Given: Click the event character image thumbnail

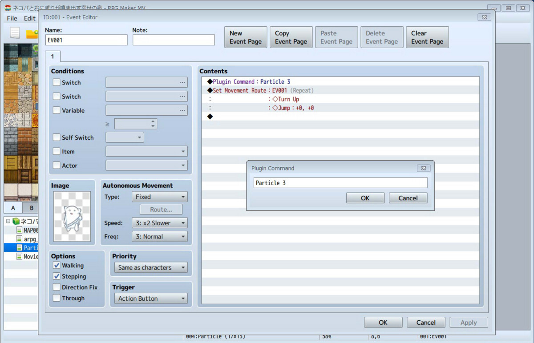Looking at the screenshot, I should tap(72, 216).
